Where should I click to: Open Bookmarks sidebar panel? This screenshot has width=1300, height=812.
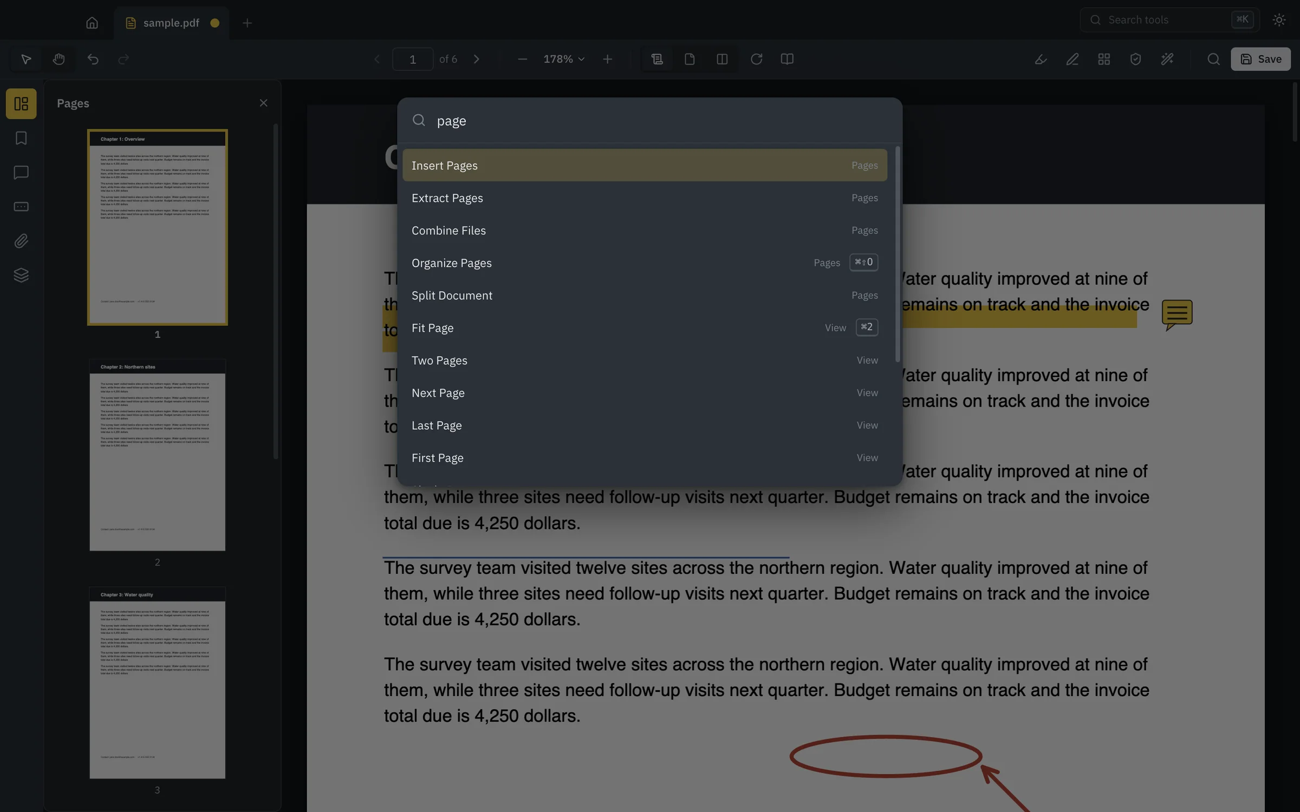[21, 138]
